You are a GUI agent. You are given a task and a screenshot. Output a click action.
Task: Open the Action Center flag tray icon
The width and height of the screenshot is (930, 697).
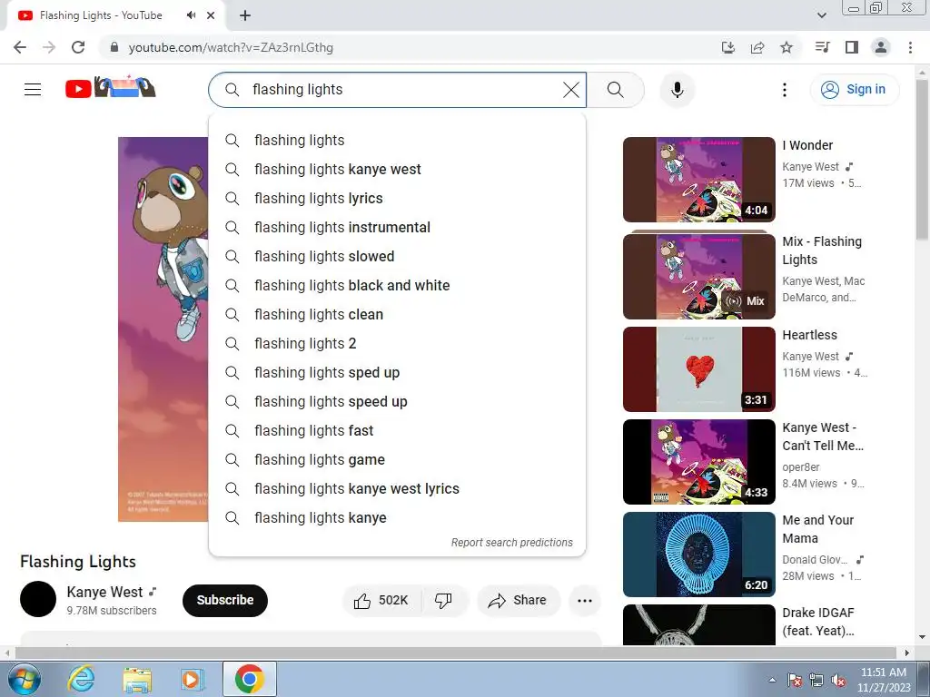tap(795, 681)
